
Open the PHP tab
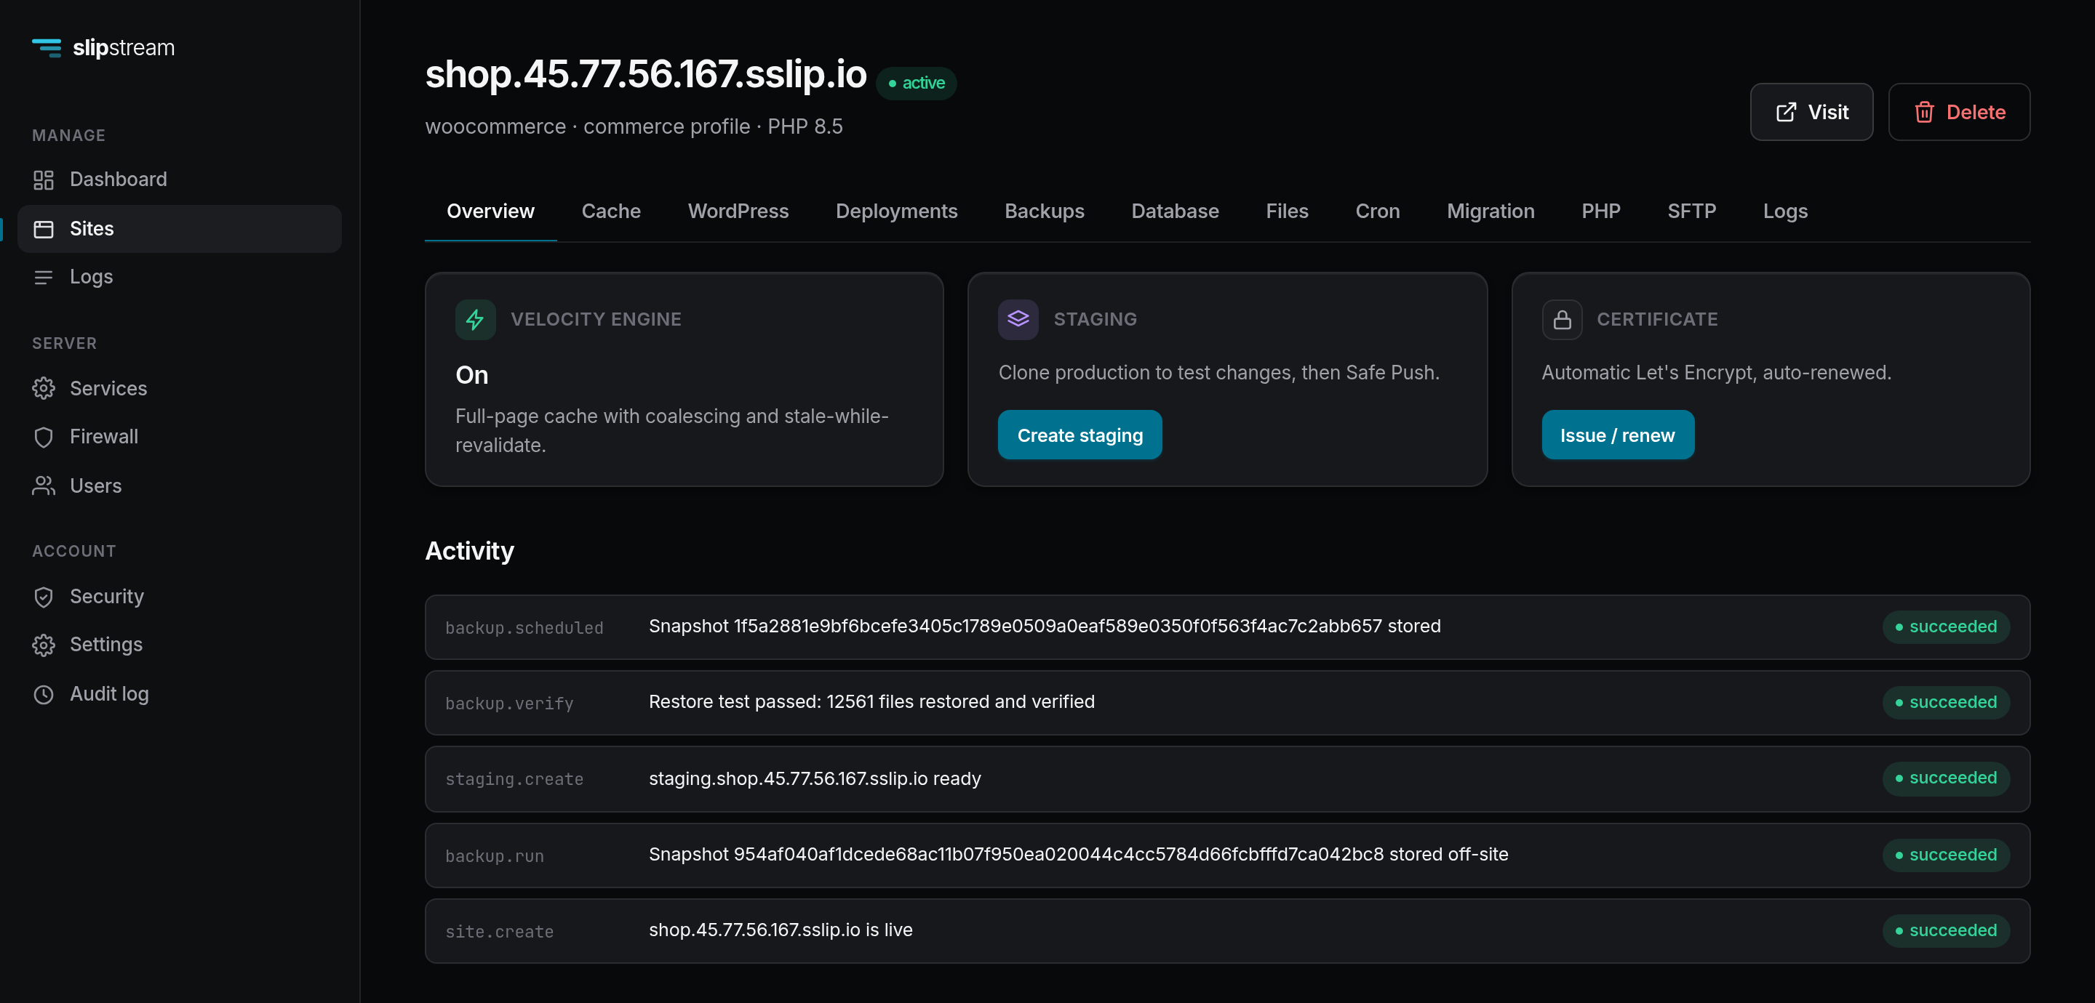click(x=1600, y=212)
